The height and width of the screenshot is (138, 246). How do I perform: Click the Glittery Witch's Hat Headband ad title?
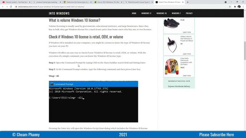186,39
